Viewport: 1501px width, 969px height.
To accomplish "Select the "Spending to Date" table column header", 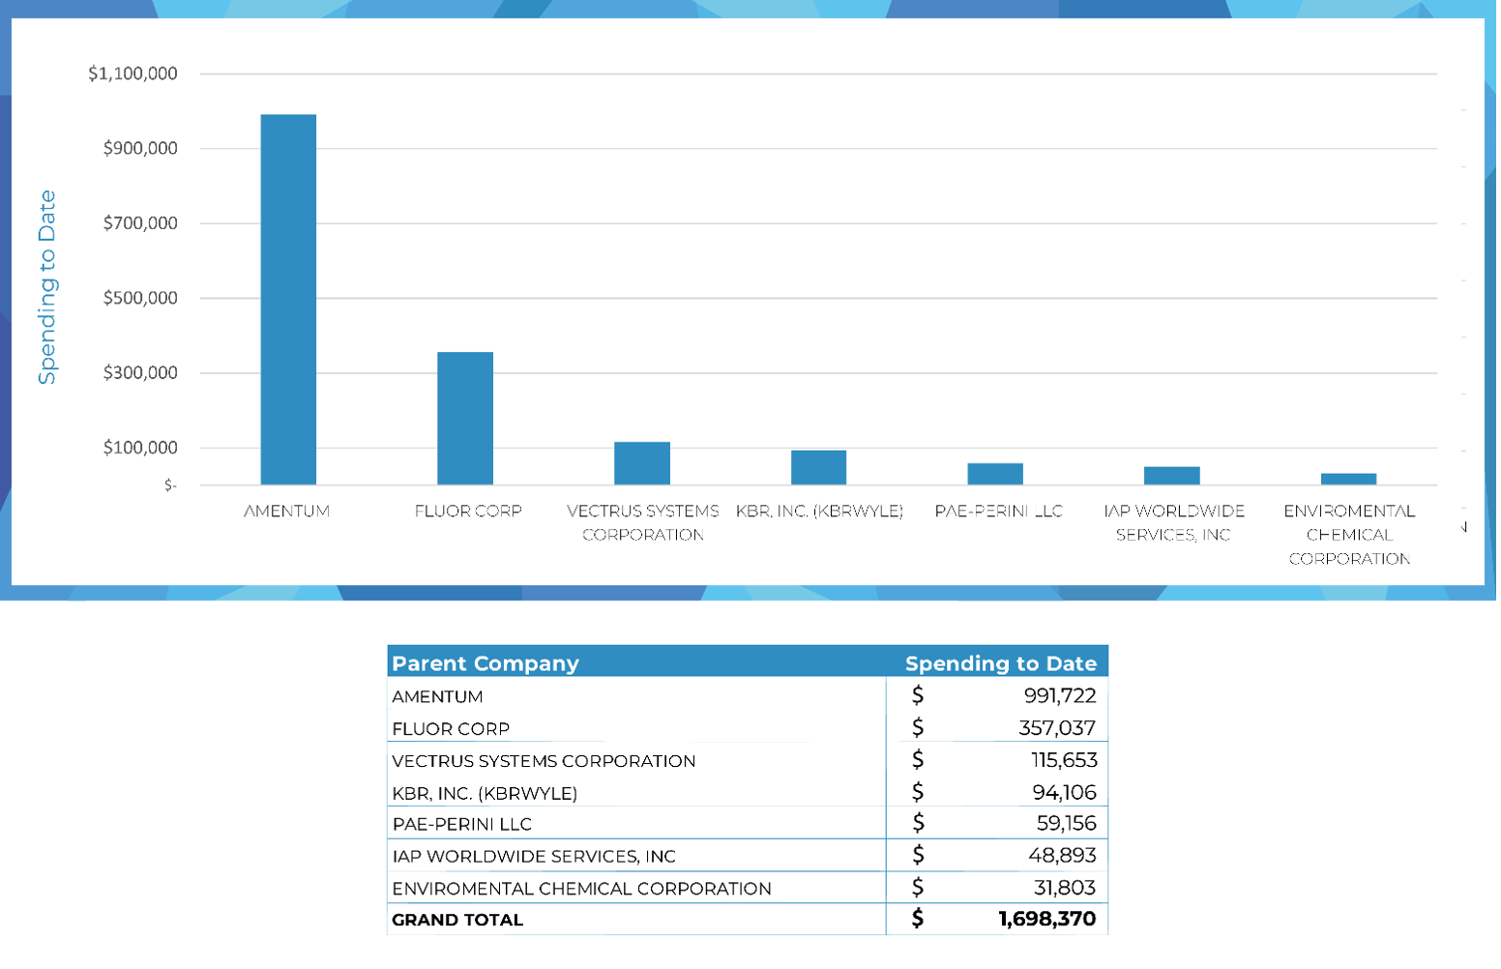I will [1001, 663].
